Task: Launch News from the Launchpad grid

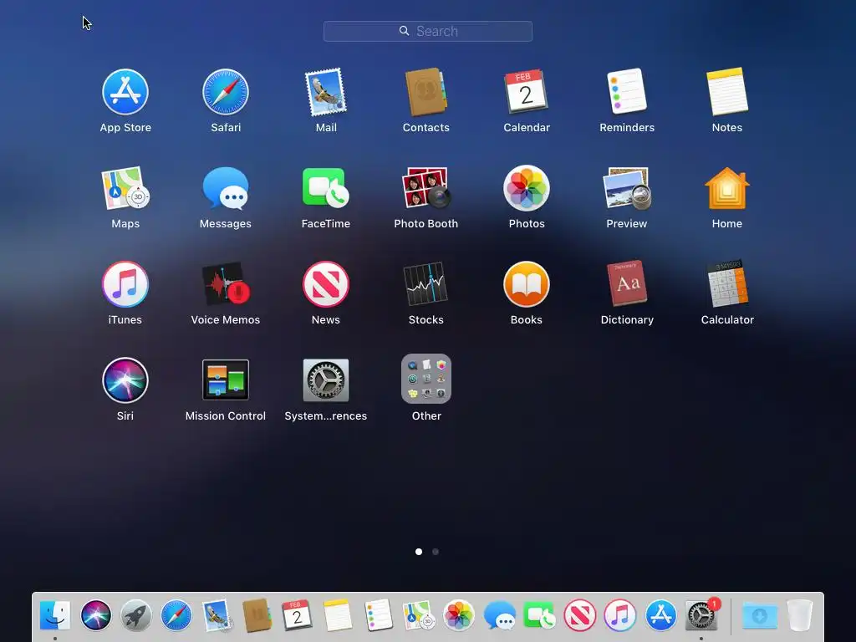Action: pos(326,284)
